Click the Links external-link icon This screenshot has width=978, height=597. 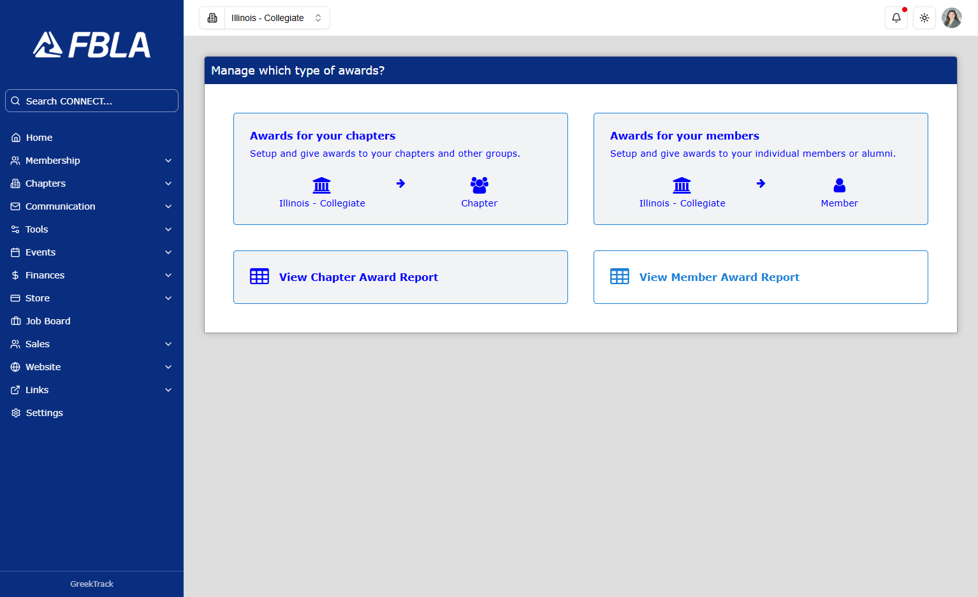pos(15,390)
